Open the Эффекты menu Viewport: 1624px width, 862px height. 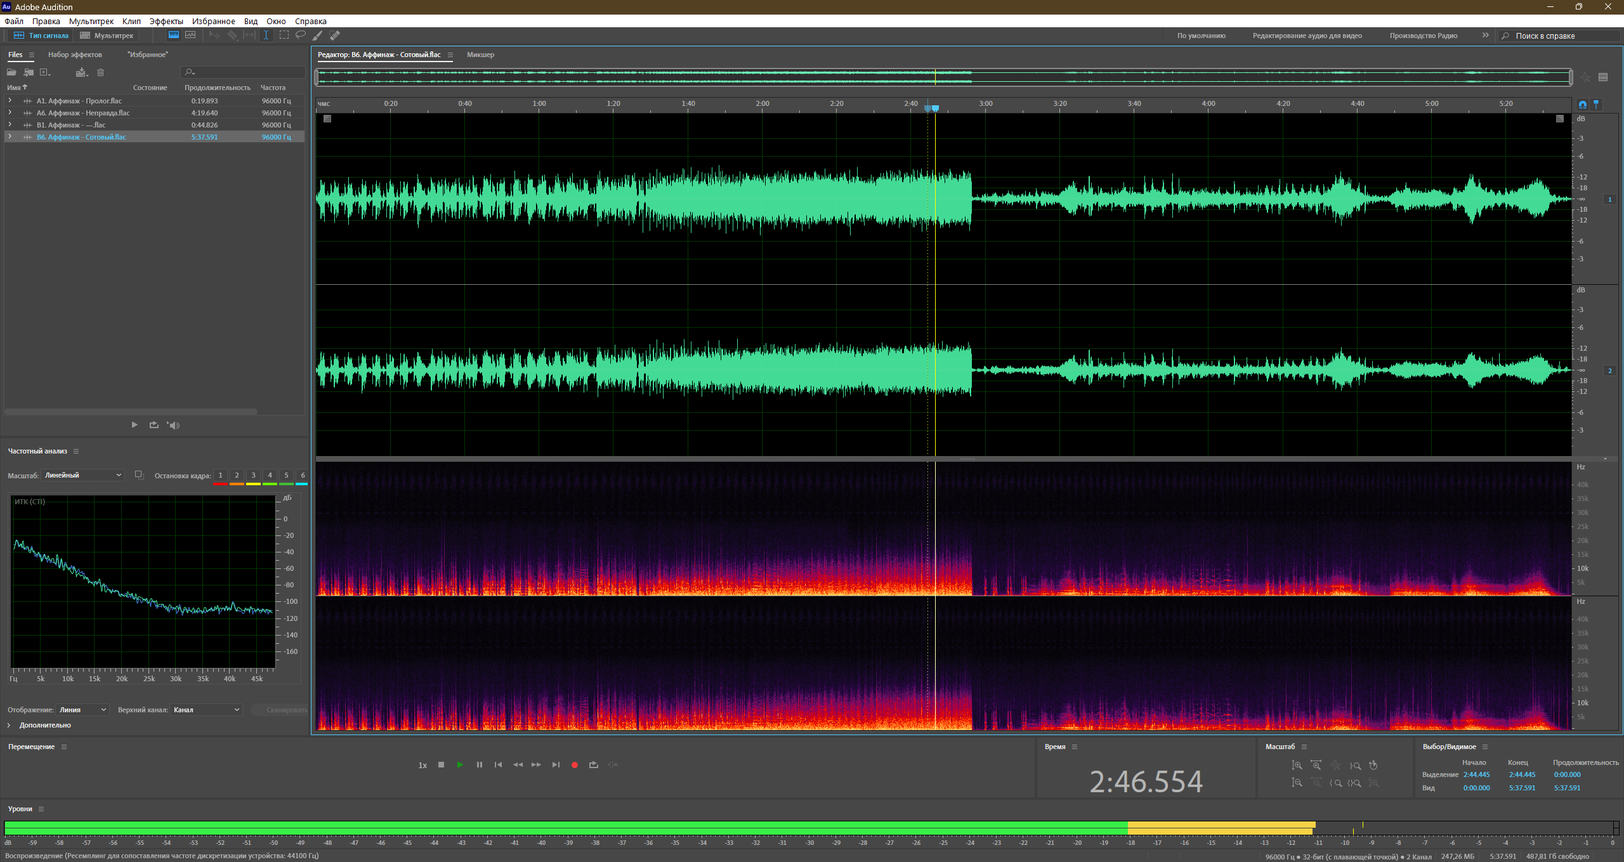tap(166, 21)
